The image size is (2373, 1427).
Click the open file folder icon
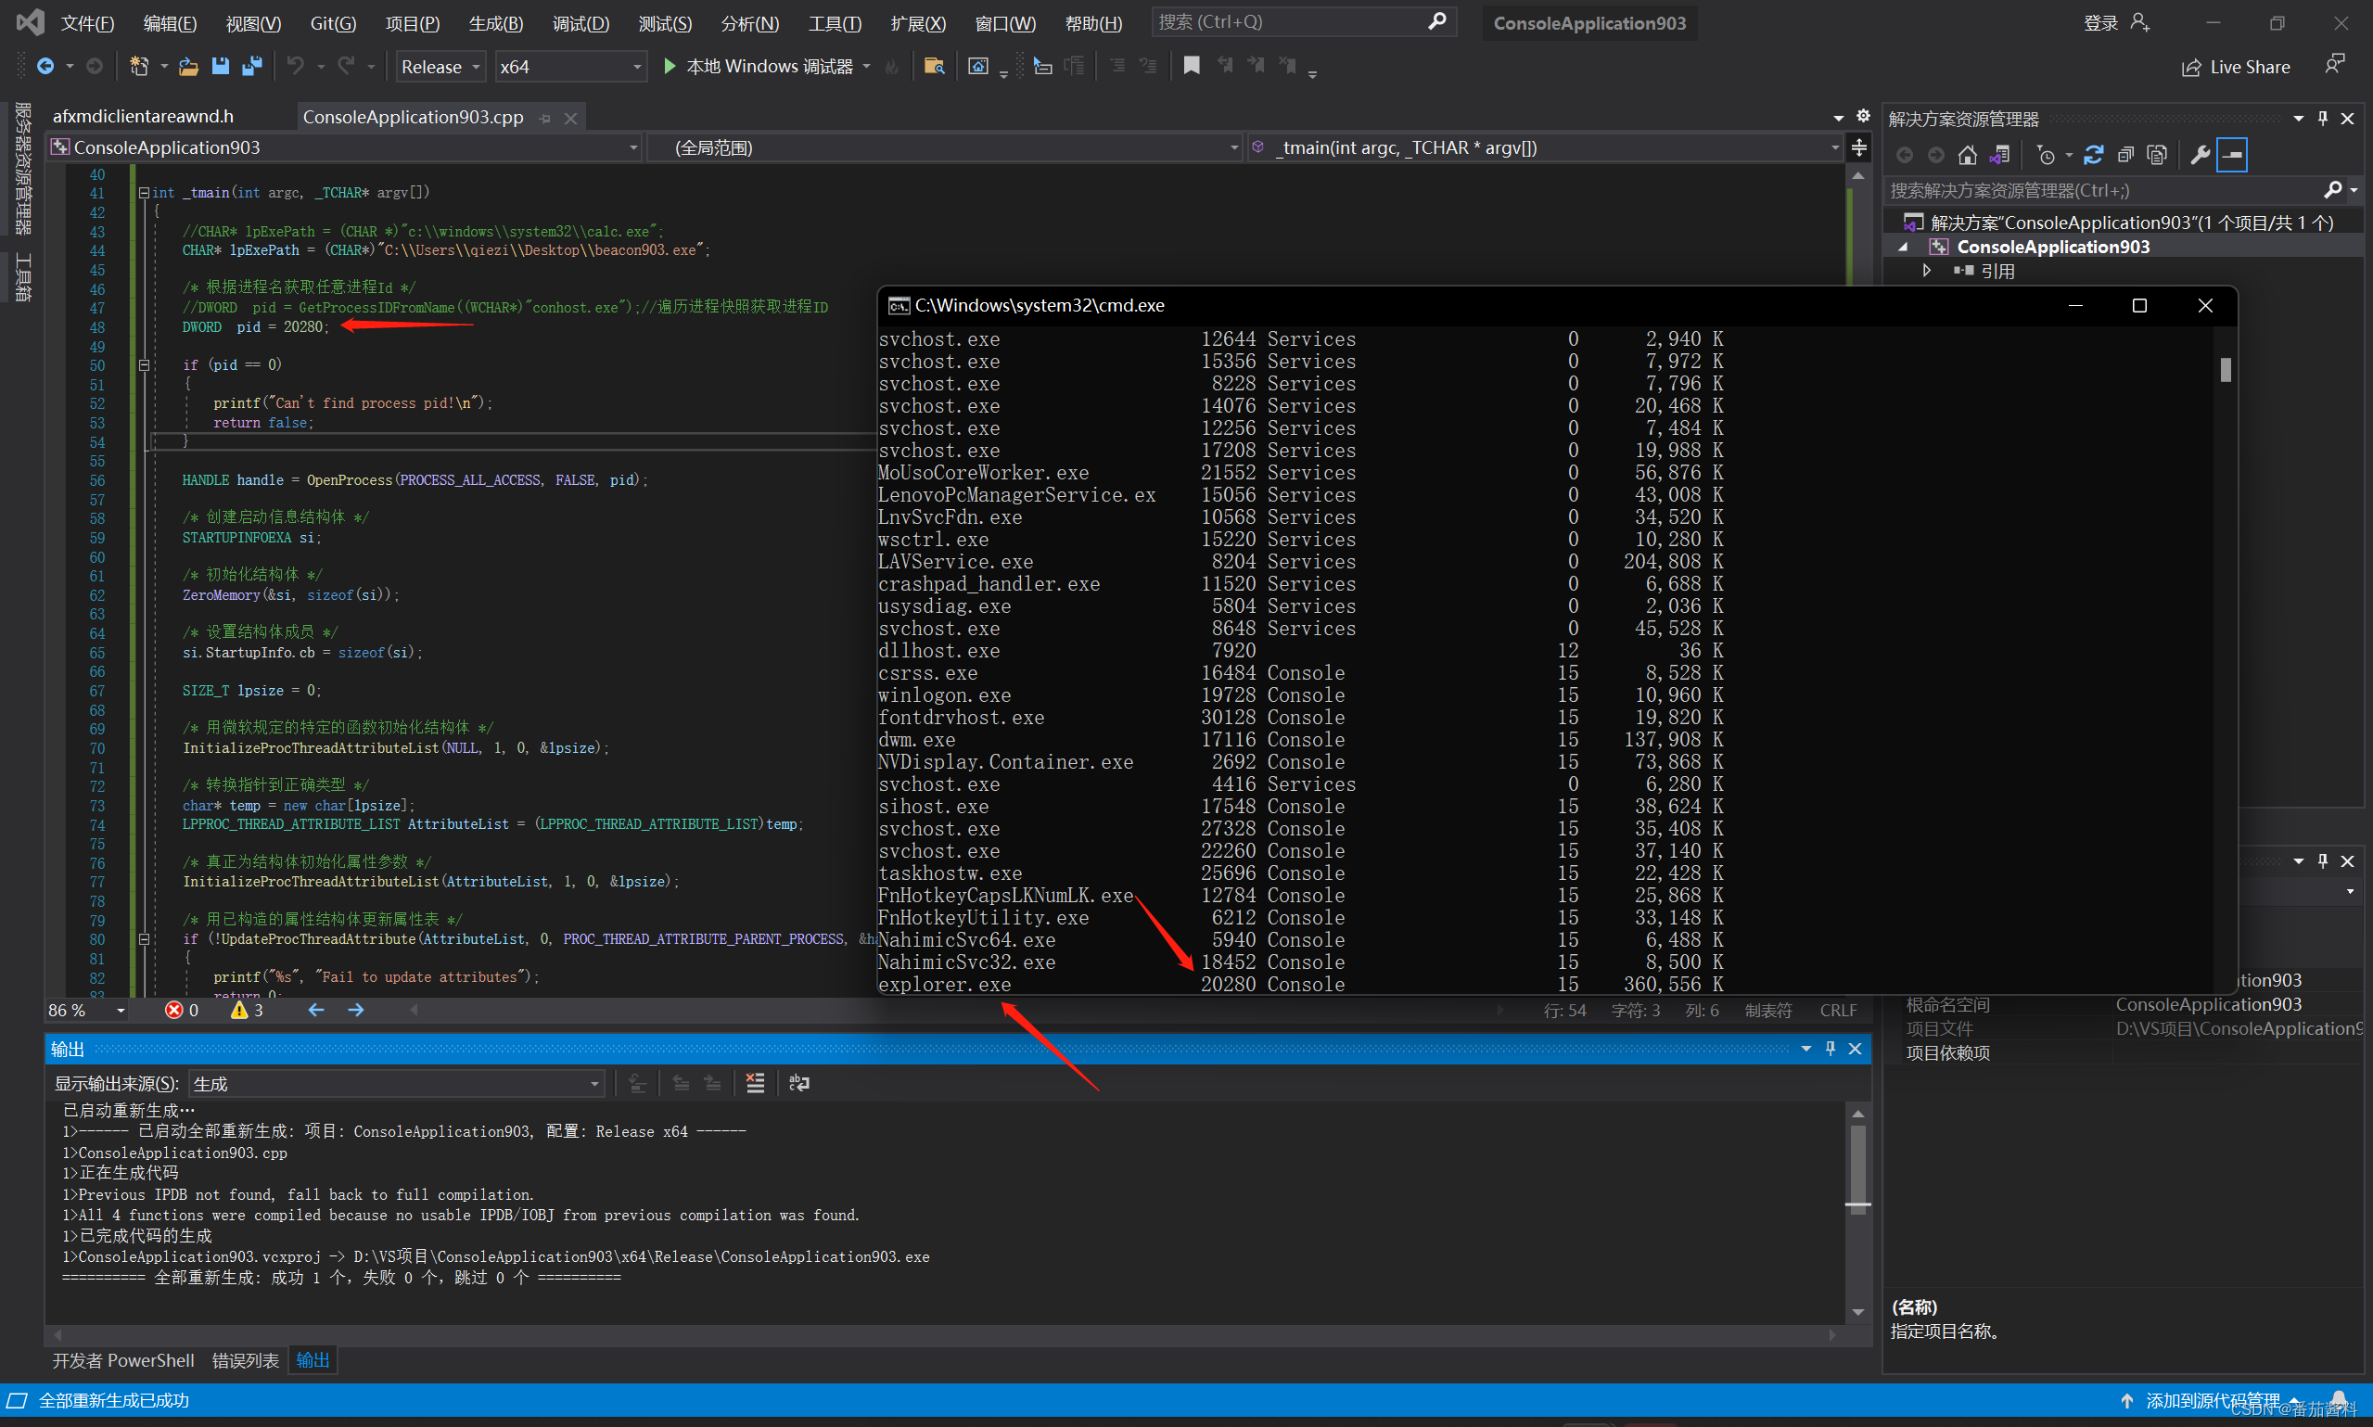[188, 67]
